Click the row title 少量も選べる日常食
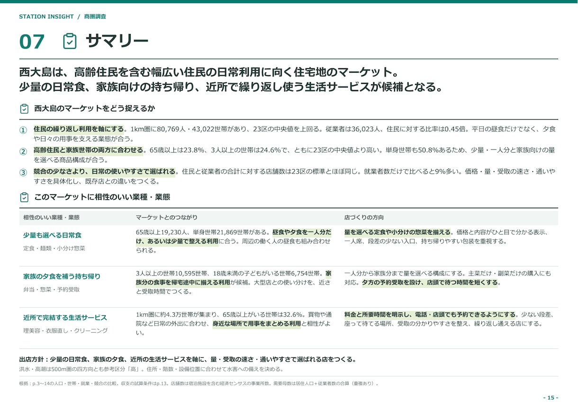This screenshot has height=409, width=578. coord(53,235)
